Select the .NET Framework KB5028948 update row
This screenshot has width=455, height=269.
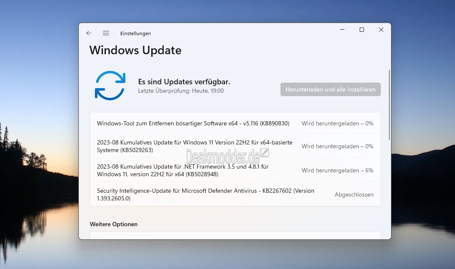click(235, 170)
